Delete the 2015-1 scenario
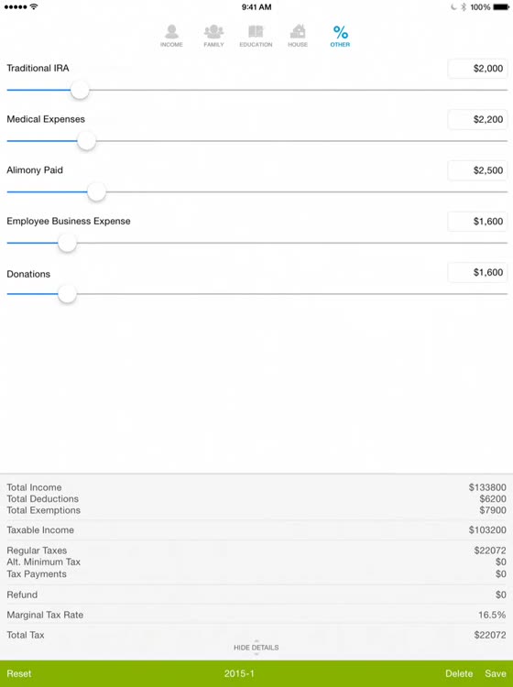Image resolution: width=513 pixels, height=687 pixels. [x=459, y=673]
